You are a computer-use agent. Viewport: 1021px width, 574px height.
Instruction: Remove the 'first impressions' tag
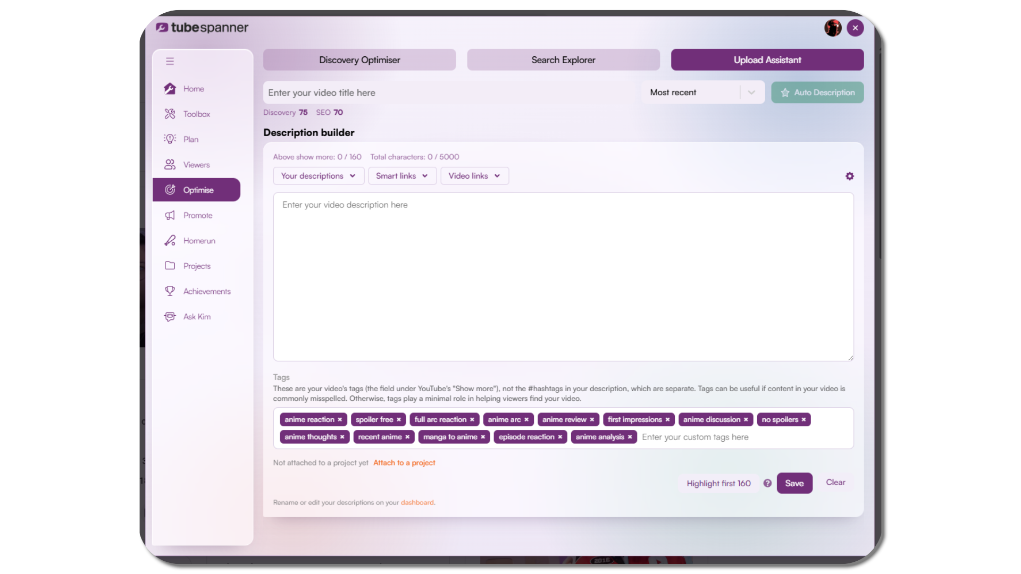pyautogui.click(x=667, y=420)
